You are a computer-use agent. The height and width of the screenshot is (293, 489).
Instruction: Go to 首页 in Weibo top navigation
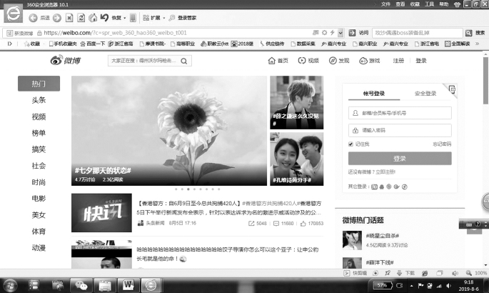click(x=278, y=61)
